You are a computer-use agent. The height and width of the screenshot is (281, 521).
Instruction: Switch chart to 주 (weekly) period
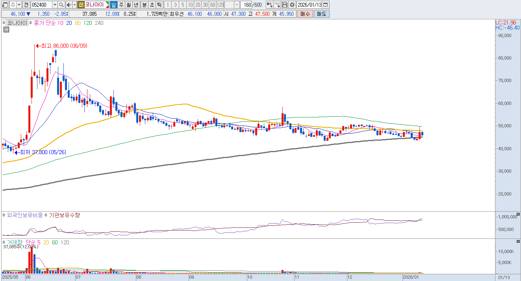[121, 5]
